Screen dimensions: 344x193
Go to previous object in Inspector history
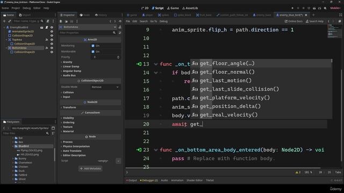point(110,21)
